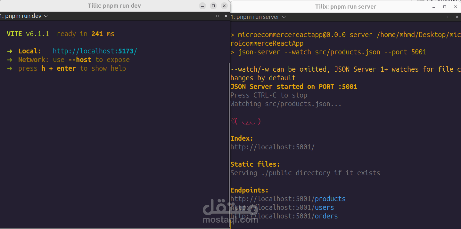The height and width of the screenshot is (229, 461).
Task: Click the 'Watching src/products.json...' line
Action: (286, 104)
